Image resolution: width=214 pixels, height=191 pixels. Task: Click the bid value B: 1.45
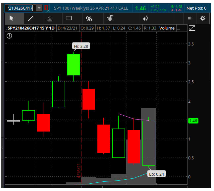(177, 6)
